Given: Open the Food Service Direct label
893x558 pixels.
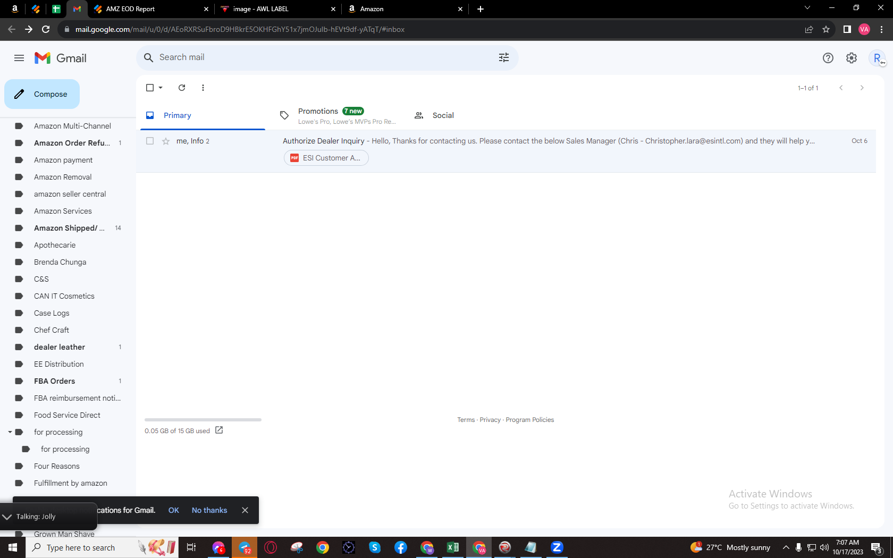Looking at the screenshot, I should pos(68,415).
